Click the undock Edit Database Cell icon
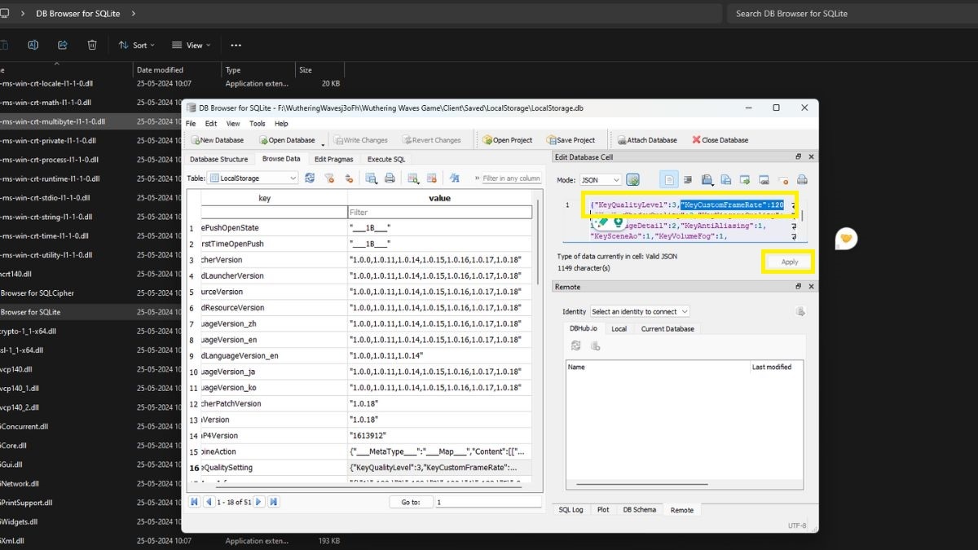 coord(799,156)
